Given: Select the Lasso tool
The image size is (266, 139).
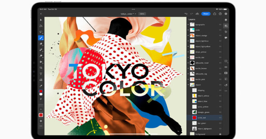Looking at the screenshot, I should tap(41, 32).
